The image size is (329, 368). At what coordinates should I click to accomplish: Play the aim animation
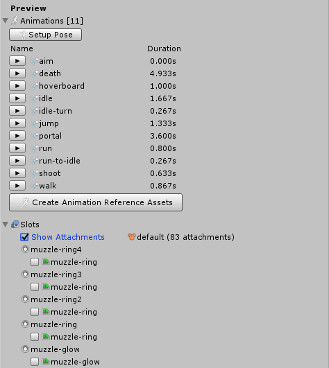(x=17, y=61)
